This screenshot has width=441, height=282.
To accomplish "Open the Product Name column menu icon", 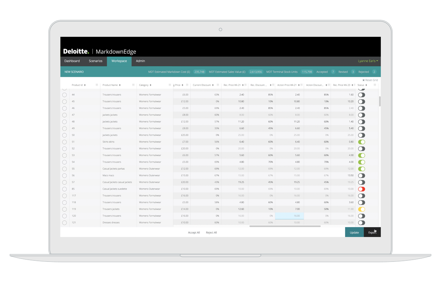I will coord(133,85).
